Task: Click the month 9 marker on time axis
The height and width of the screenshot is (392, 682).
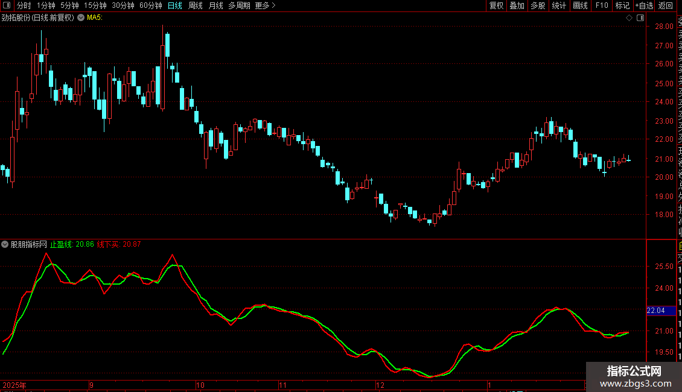Action: pyautogui.click(x=91, y=385)
